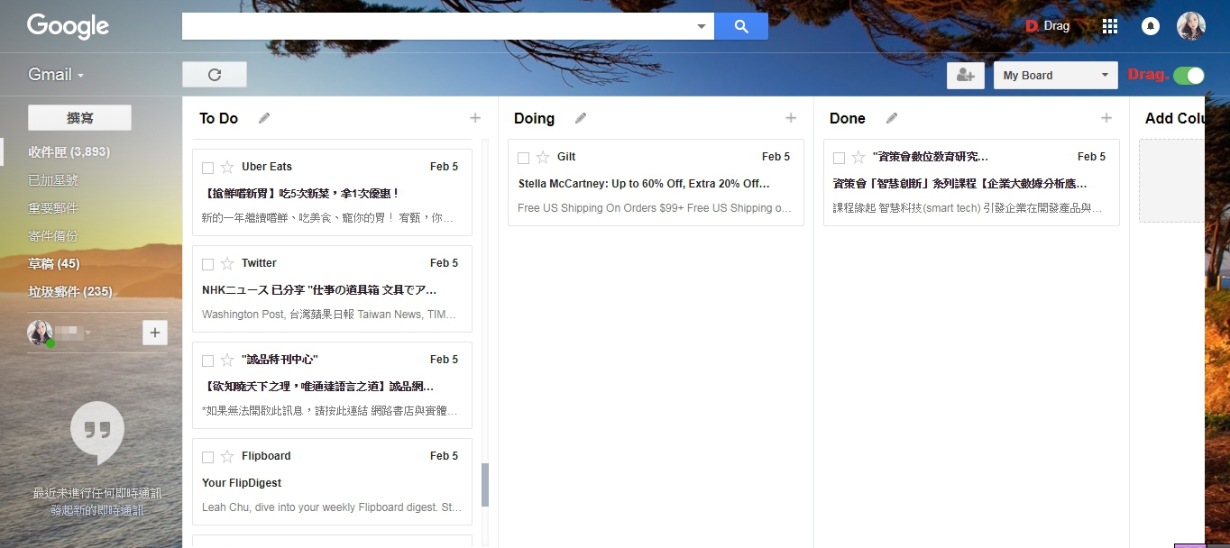Click the refresh inbox button
The width and height of the screenshot is (1230, 548).
215,75
